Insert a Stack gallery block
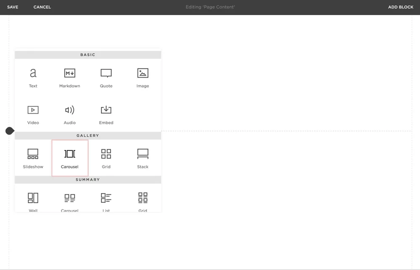This screenshot has height=270, width=420. coord(142,157)
